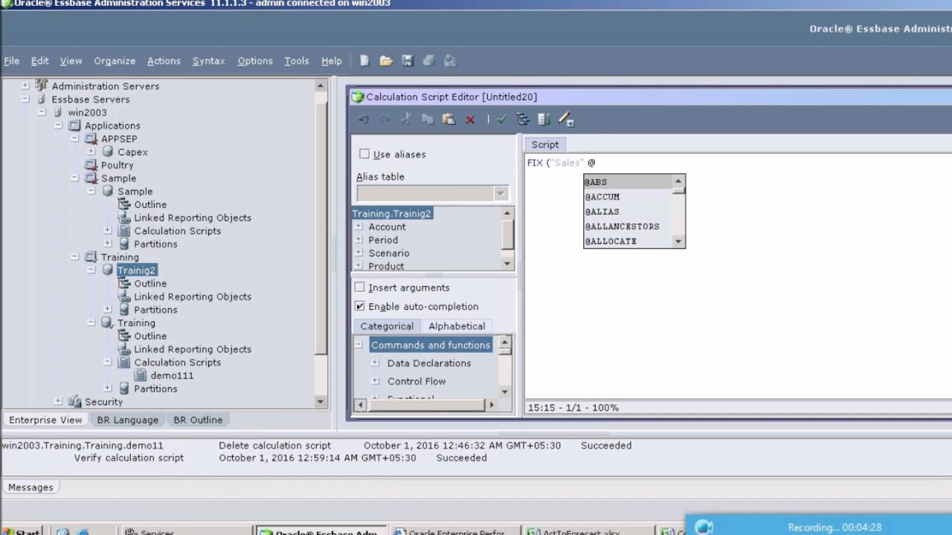Expand the Capex database node
952x535 pixels.
coord(91,152)
